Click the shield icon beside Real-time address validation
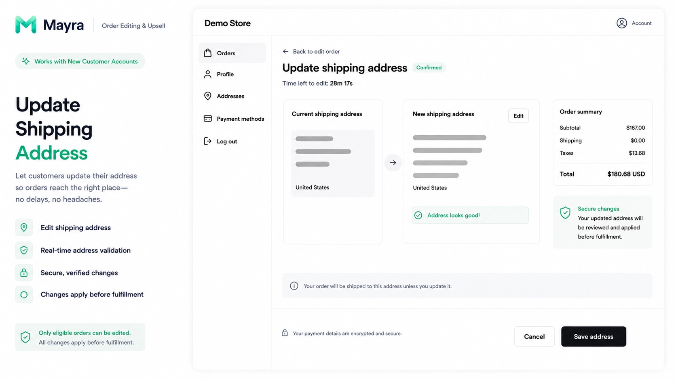Image resolution: width=676 pixels, height=380 pixels. 24,250
